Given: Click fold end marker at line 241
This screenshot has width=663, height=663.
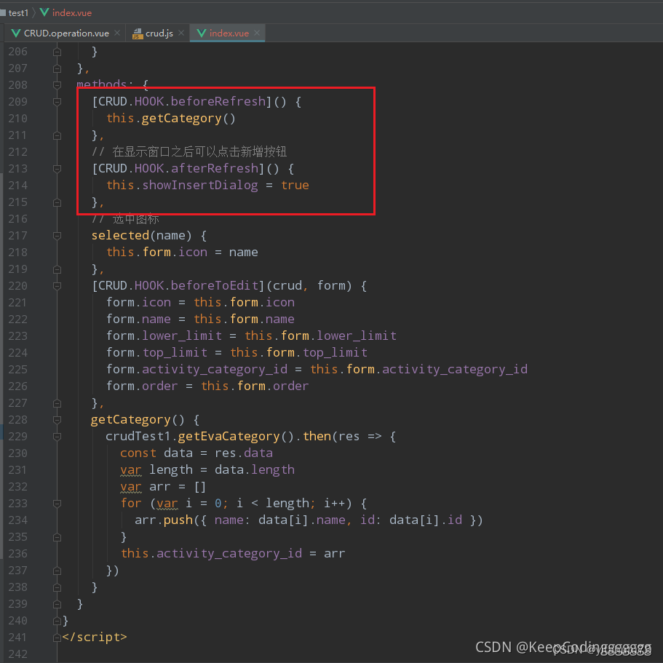Looking at the screenshot, I should pos(57,638).
